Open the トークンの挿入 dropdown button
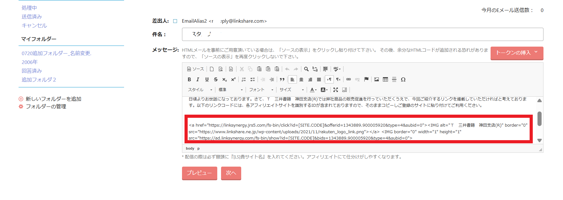This screenshot has width=563, height=200. point(516,53)
